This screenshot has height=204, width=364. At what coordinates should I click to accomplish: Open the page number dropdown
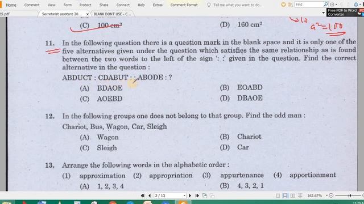pos(184,195)
